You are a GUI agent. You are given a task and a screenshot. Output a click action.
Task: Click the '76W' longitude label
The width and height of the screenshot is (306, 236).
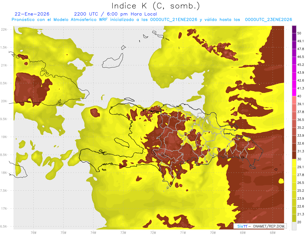pos(33,232)
